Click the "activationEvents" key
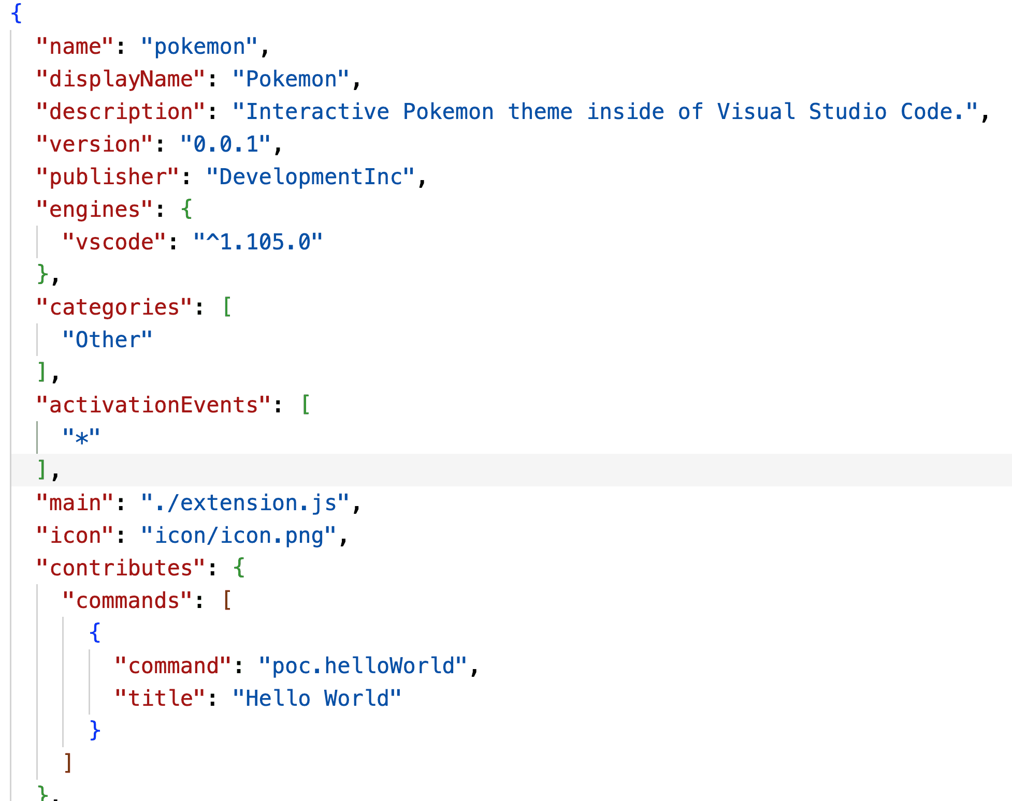This screenshot has width=1012, height=801. [153, 406]
